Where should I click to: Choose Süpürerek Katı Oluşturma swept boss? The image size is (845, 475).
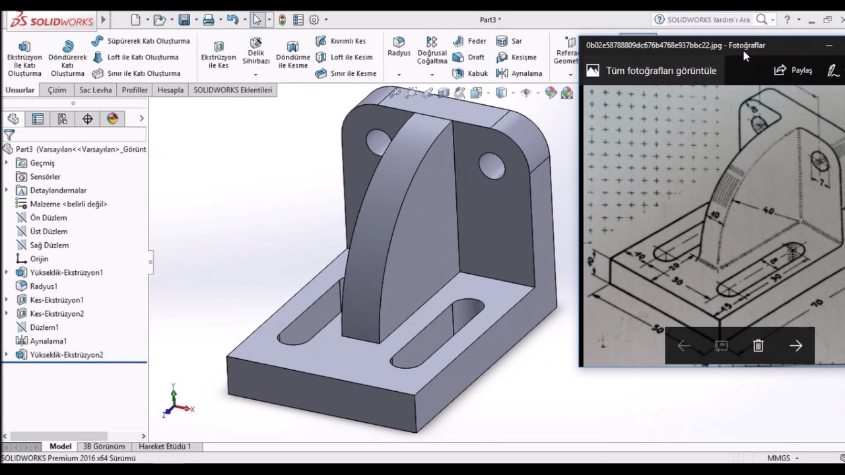tap(141, 41)
